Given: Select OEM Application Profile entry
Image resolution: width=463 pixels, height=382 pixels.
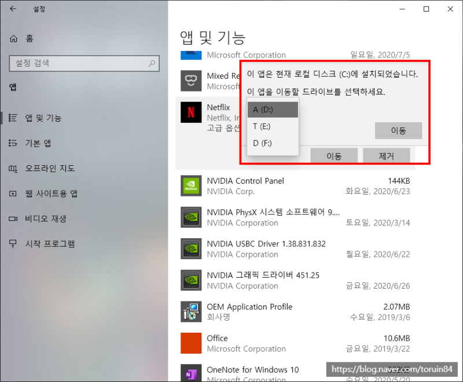Looking at the screenshot, I should (x=249, y=307).
